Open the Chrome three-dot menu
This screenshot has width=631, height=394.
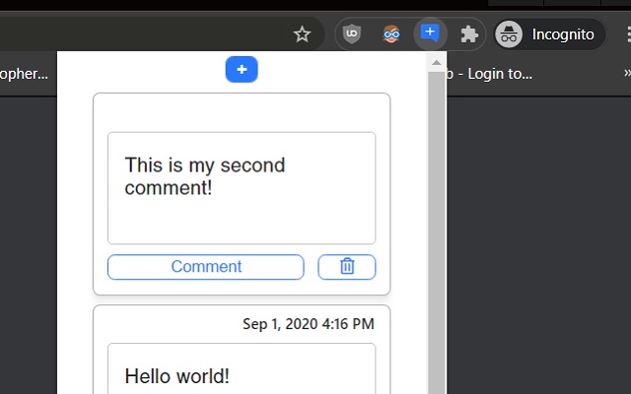pyautogui.click(x=628, y=34)
